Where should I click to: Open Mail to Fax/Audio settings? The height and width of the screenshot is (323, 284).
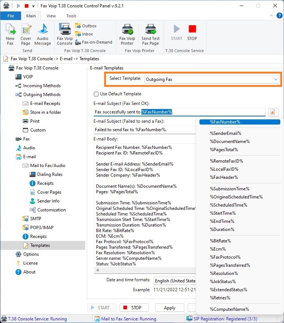coord(44,165)
